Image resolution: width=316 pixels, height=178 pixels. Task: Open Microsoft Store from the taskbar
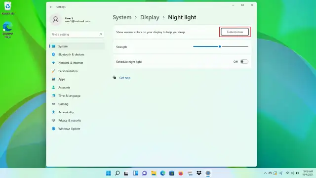click(172, 173)
